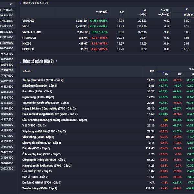Click the GIÁ TRỊ (nghìn tỷ) header
The width and height of the screenshot is (194, 194).
coord(164,12)
